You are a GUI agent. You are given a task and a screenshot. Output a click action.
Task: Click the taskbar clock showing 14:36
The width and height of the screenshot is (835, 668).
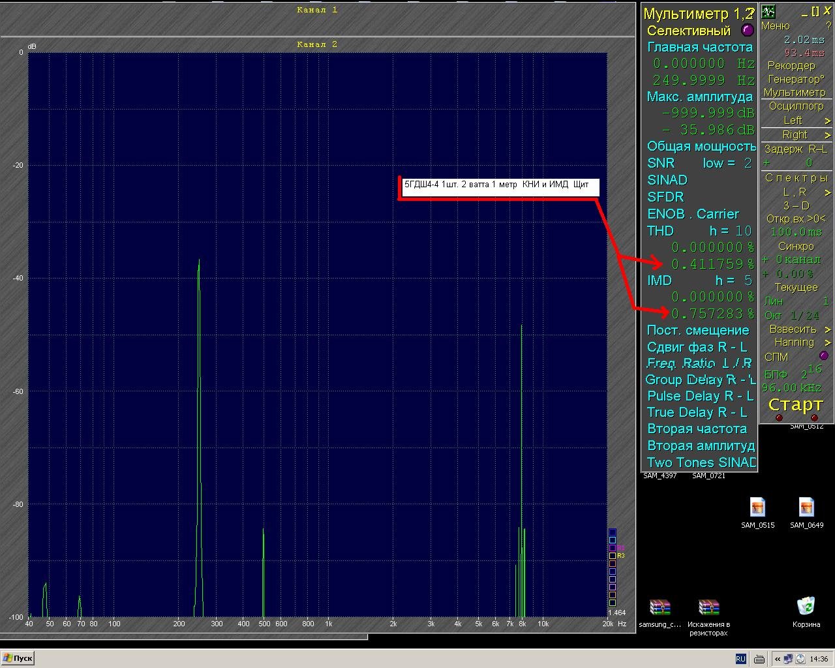tap(819, 659)
